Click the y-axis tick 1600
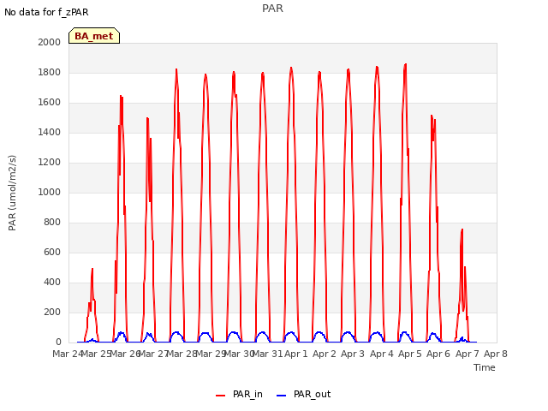 (x=50, y=103)
